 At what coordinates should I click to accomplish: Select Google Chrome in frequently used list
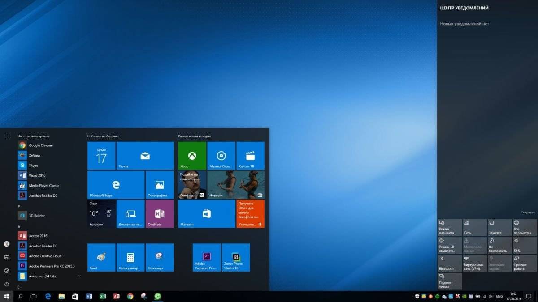(x=40, y=145)
